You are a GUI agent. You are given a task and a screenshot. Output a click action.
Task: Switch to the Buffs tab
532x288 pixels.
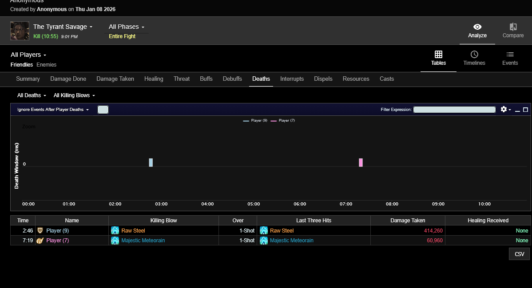206,79
